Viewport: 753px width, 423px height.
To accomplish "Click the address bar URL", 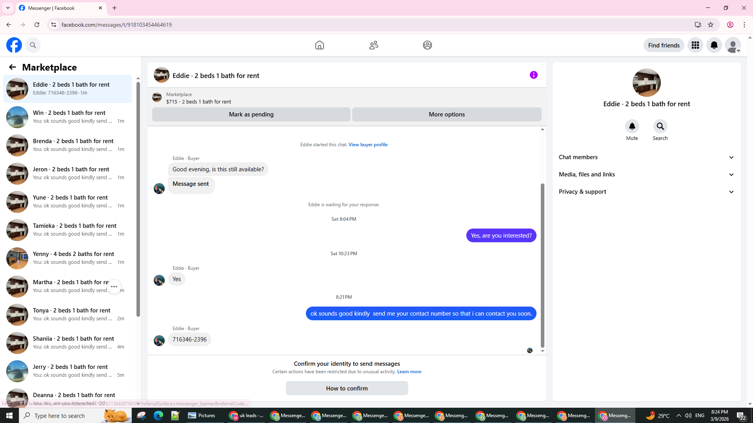I will pos(116,25).
